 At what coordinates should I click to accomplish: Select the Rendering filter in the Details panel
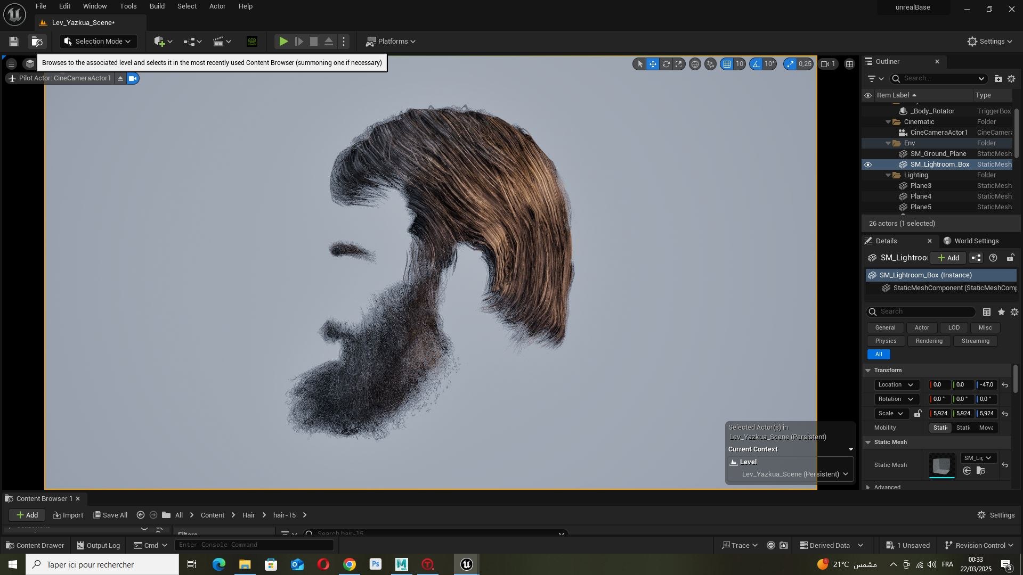(929, 341)
